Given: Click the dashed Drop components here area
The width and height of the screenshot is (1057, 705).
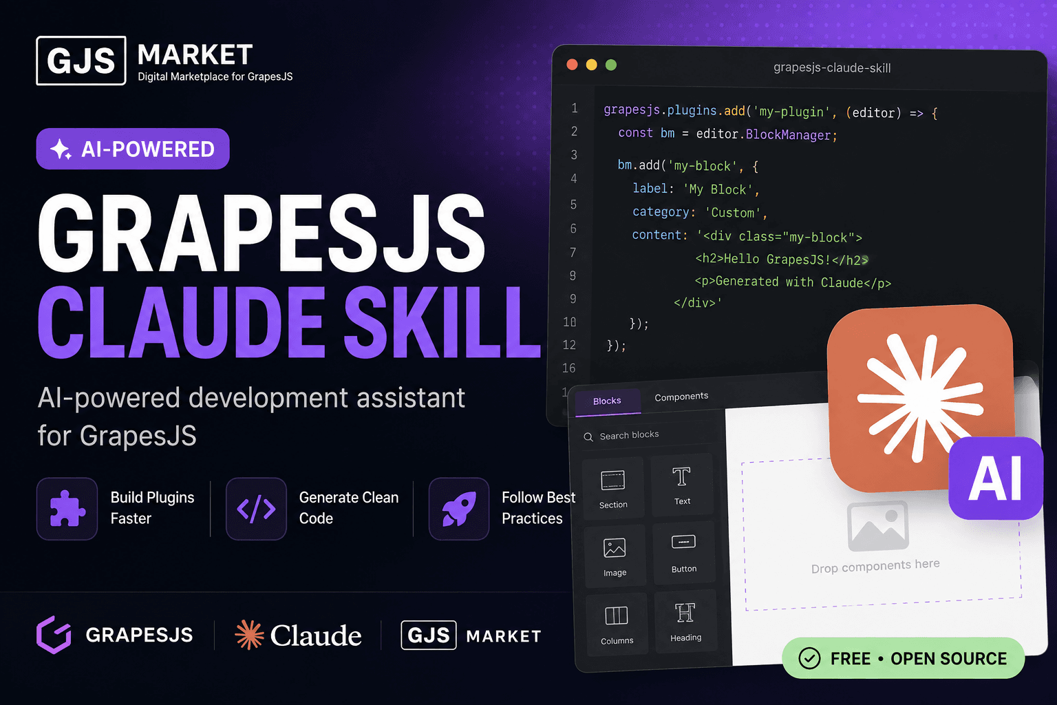Looking at the screenshot, I should click(882, 534).
